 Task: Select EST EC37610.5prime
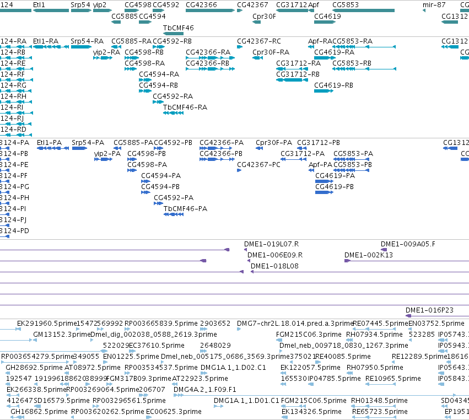(x=132, y=351)
